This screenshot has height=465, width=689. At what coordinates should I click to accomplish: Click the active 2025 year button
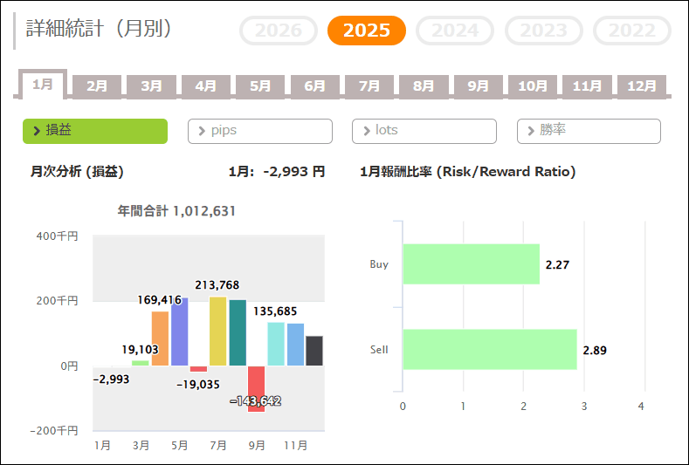point(367,31)
